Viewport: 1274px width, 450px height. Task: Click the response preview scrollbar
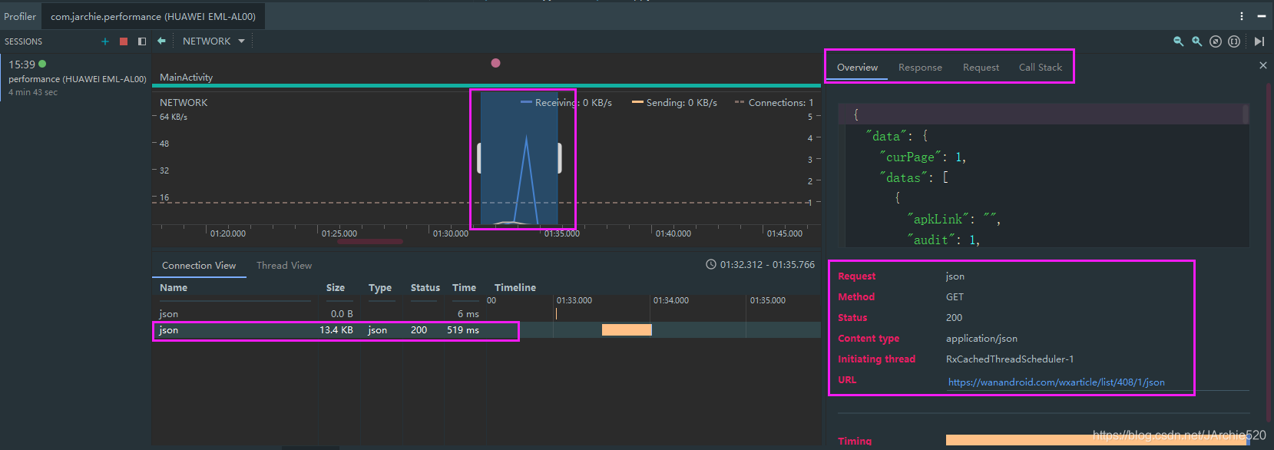click(1245, 114)
